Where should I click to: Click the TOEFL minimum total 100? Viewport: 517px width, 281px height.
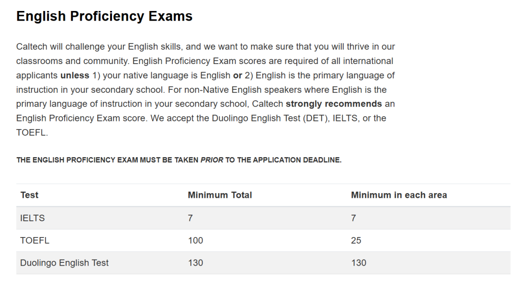point(195,240)
